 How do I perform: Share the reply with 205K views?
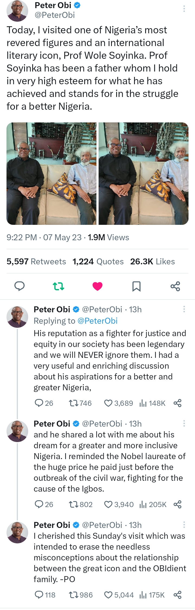pos(177,504)
